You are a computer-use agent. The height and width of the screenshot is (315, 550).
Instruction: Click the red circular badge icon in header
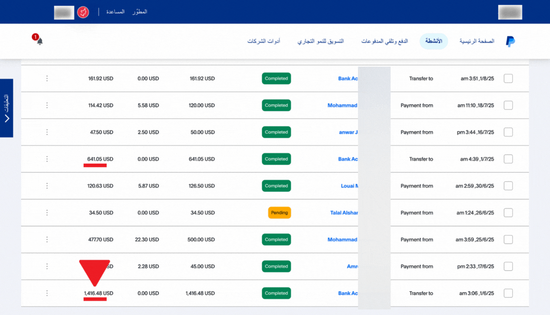[83, 12]
